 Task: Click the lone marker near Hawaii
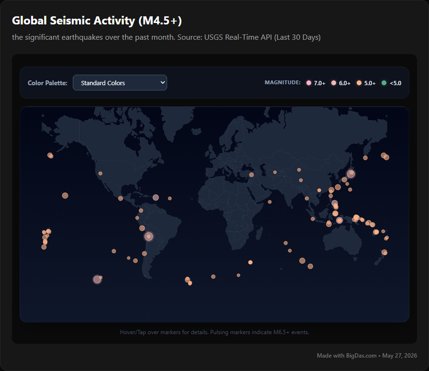coord(65,196)
